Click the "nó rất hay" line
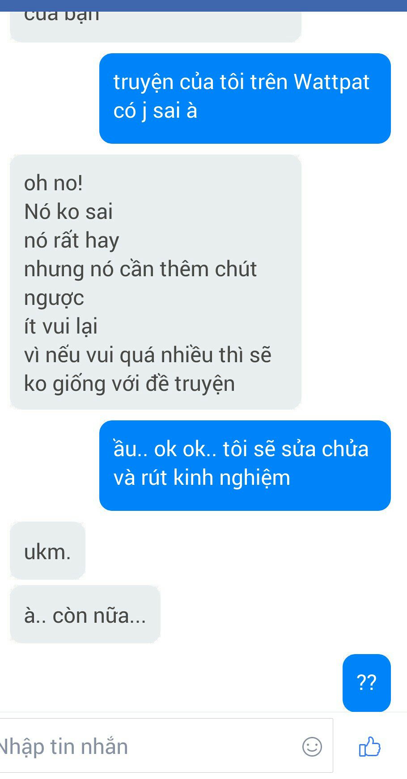This screenshot has height=779, width=407. (72, 241)
